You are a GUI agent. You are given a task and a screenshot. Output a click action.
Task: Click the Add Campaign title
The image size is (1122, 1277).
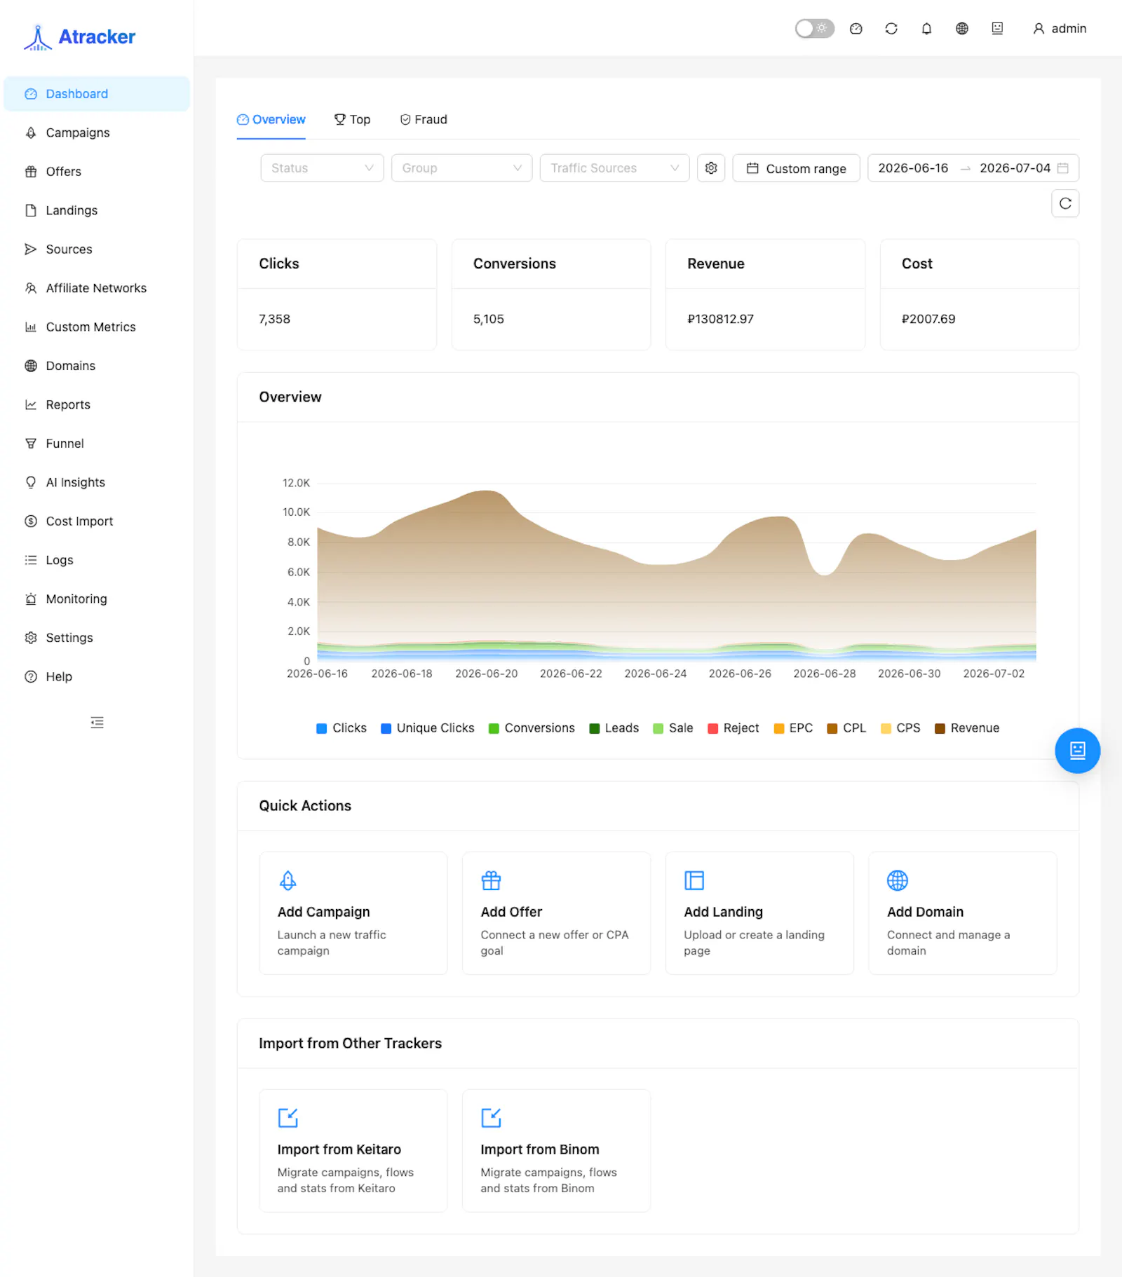coord(324,912)
